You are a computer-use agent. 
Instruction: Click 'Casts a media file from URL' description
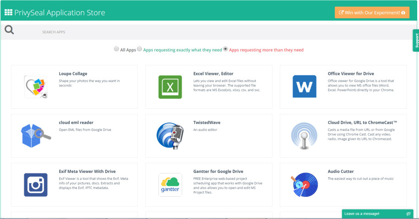pos(361,134)
